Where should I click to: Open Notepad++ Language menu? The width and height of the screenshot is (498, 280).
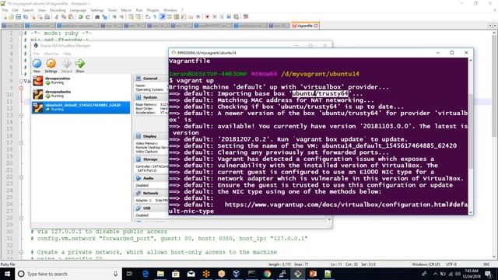point(78,10)
